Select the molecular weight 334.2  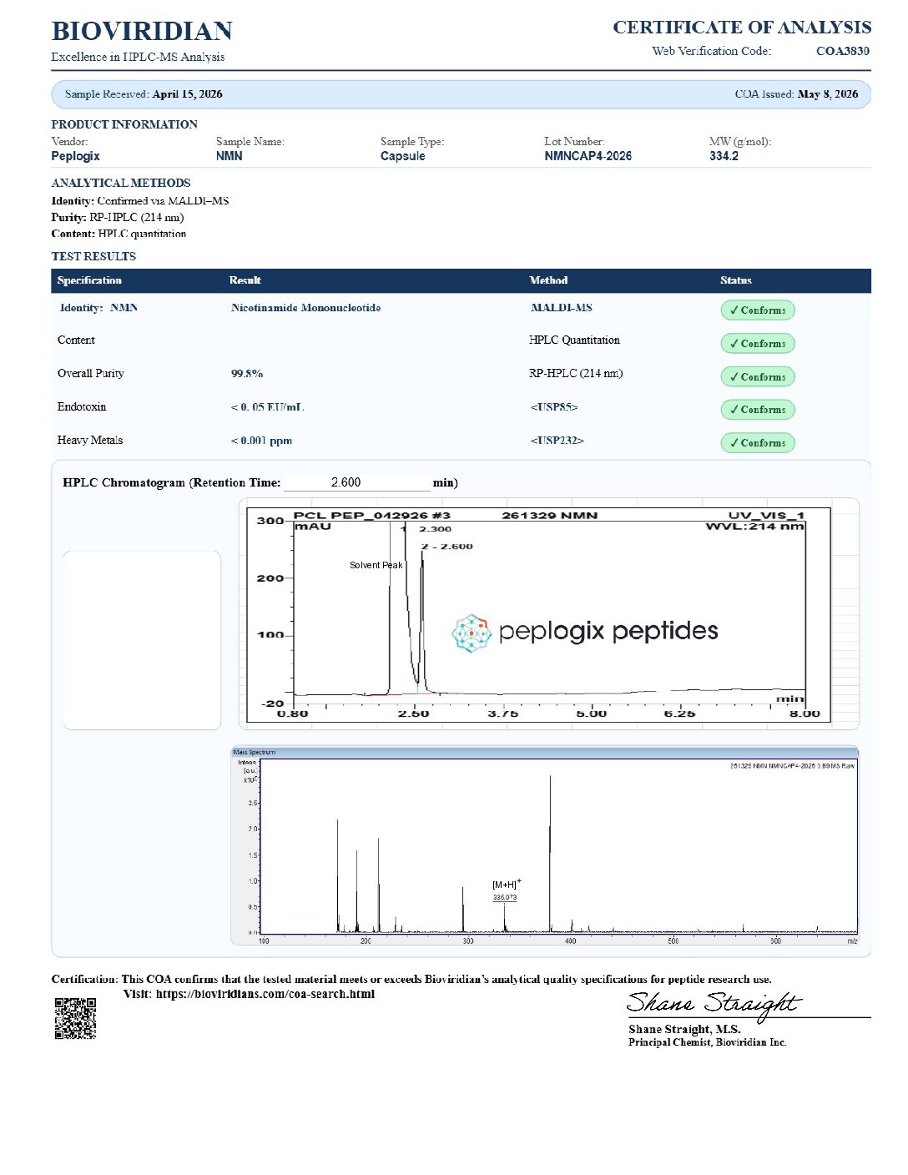click(x=724, y=156)
